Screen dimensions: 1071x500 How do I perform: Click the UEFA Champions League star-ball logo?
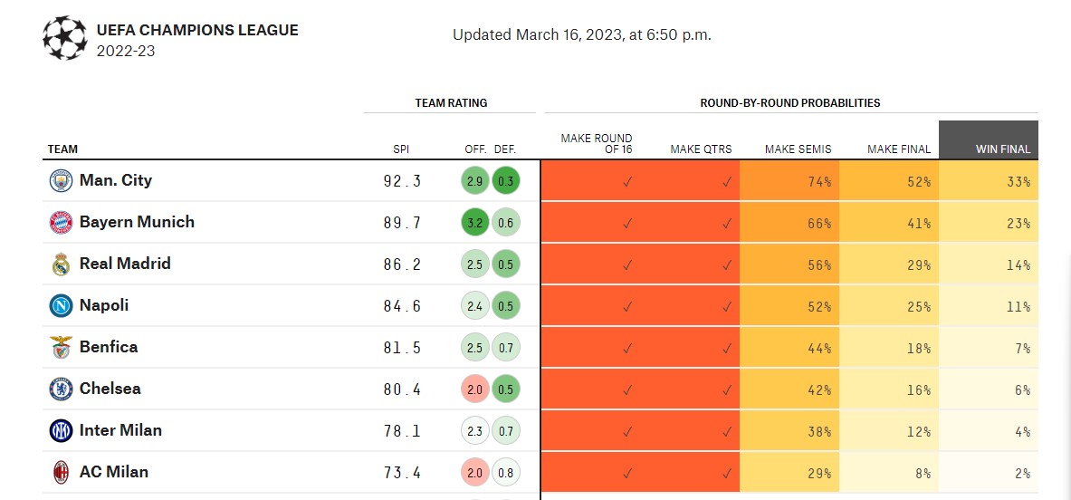point(65,38)
